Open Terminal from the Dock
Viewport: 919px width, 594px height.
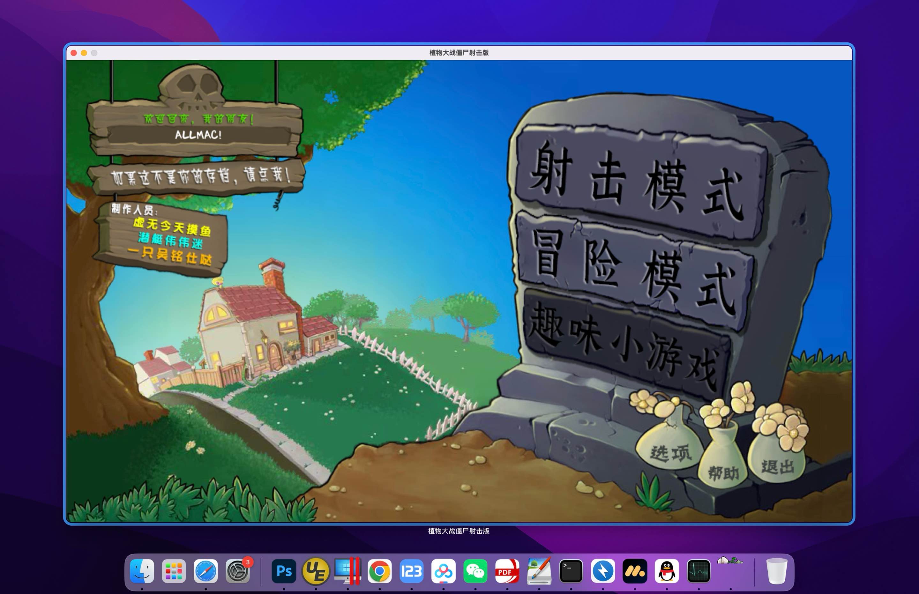(x=571, y=571)
